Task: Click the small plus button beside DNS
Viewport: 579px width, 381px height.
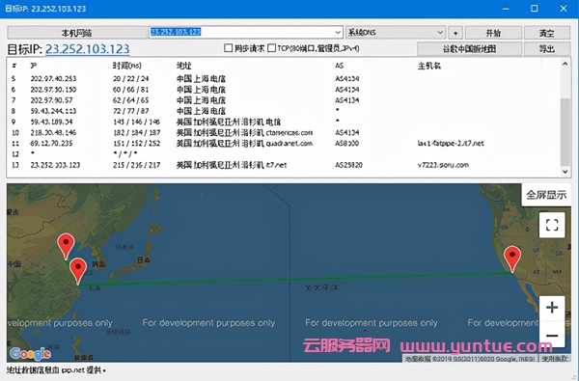Action: (x=455, y=33)
